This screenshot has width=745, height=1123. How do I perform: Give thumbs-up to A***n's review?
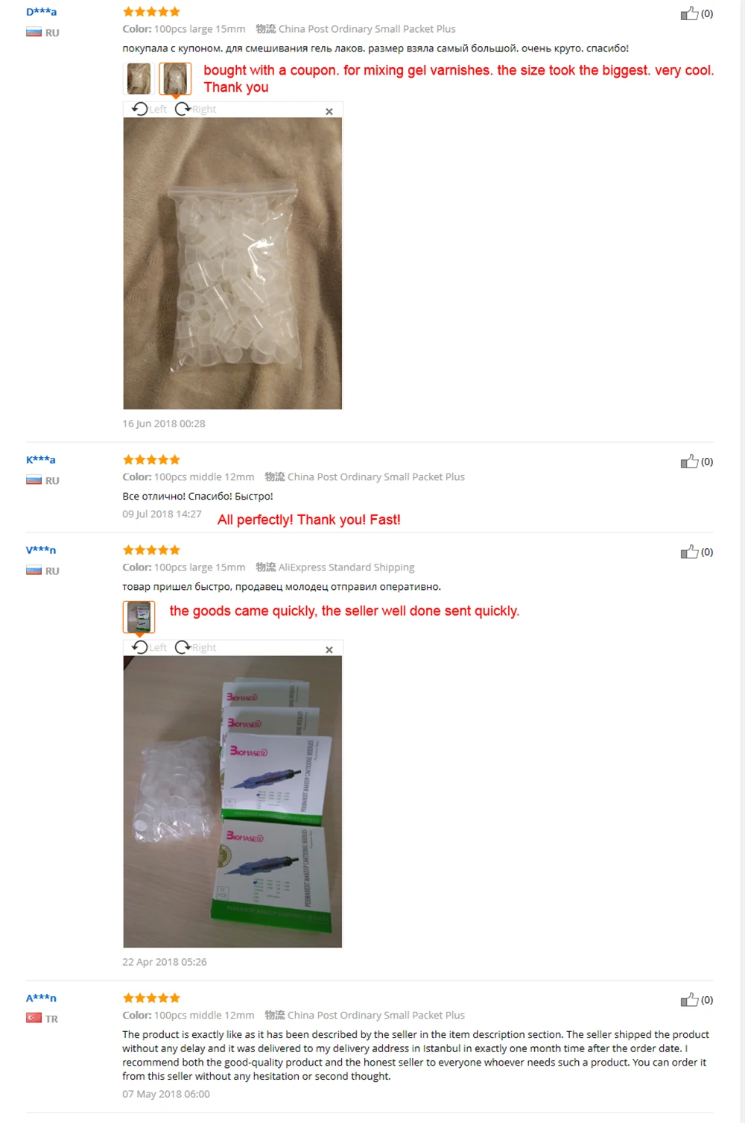pos(689,1000)
